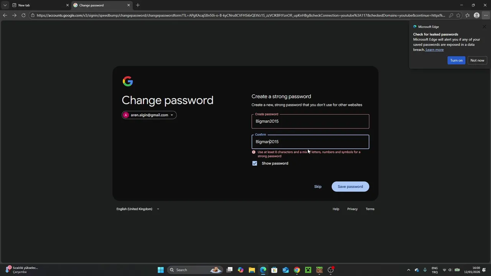Select the Change password tab
Image resolution: width=491 pixels, height=276 pixels.
pos(102,5)
